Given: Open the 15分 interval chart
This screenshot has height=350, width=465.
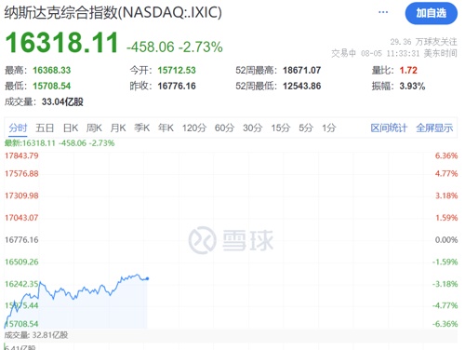Looking at the screenshot, I should pos(281,128).
